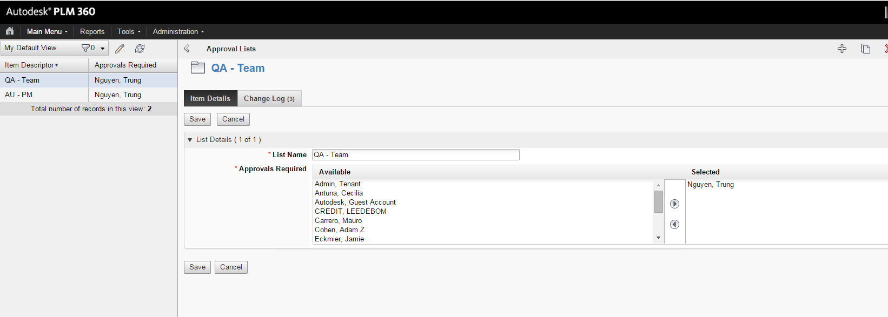Select Nguyen, Trung in Selected list
Screen dimensions: 888x317
coord(710,184)
